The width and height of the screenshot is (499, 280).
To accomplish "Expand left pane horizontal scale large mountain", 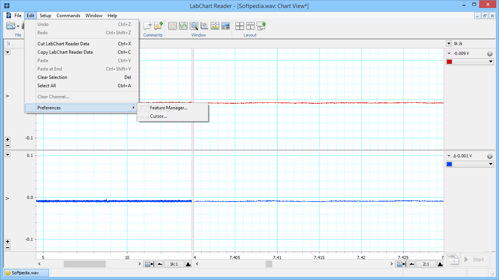I will (x=188, y=264).
